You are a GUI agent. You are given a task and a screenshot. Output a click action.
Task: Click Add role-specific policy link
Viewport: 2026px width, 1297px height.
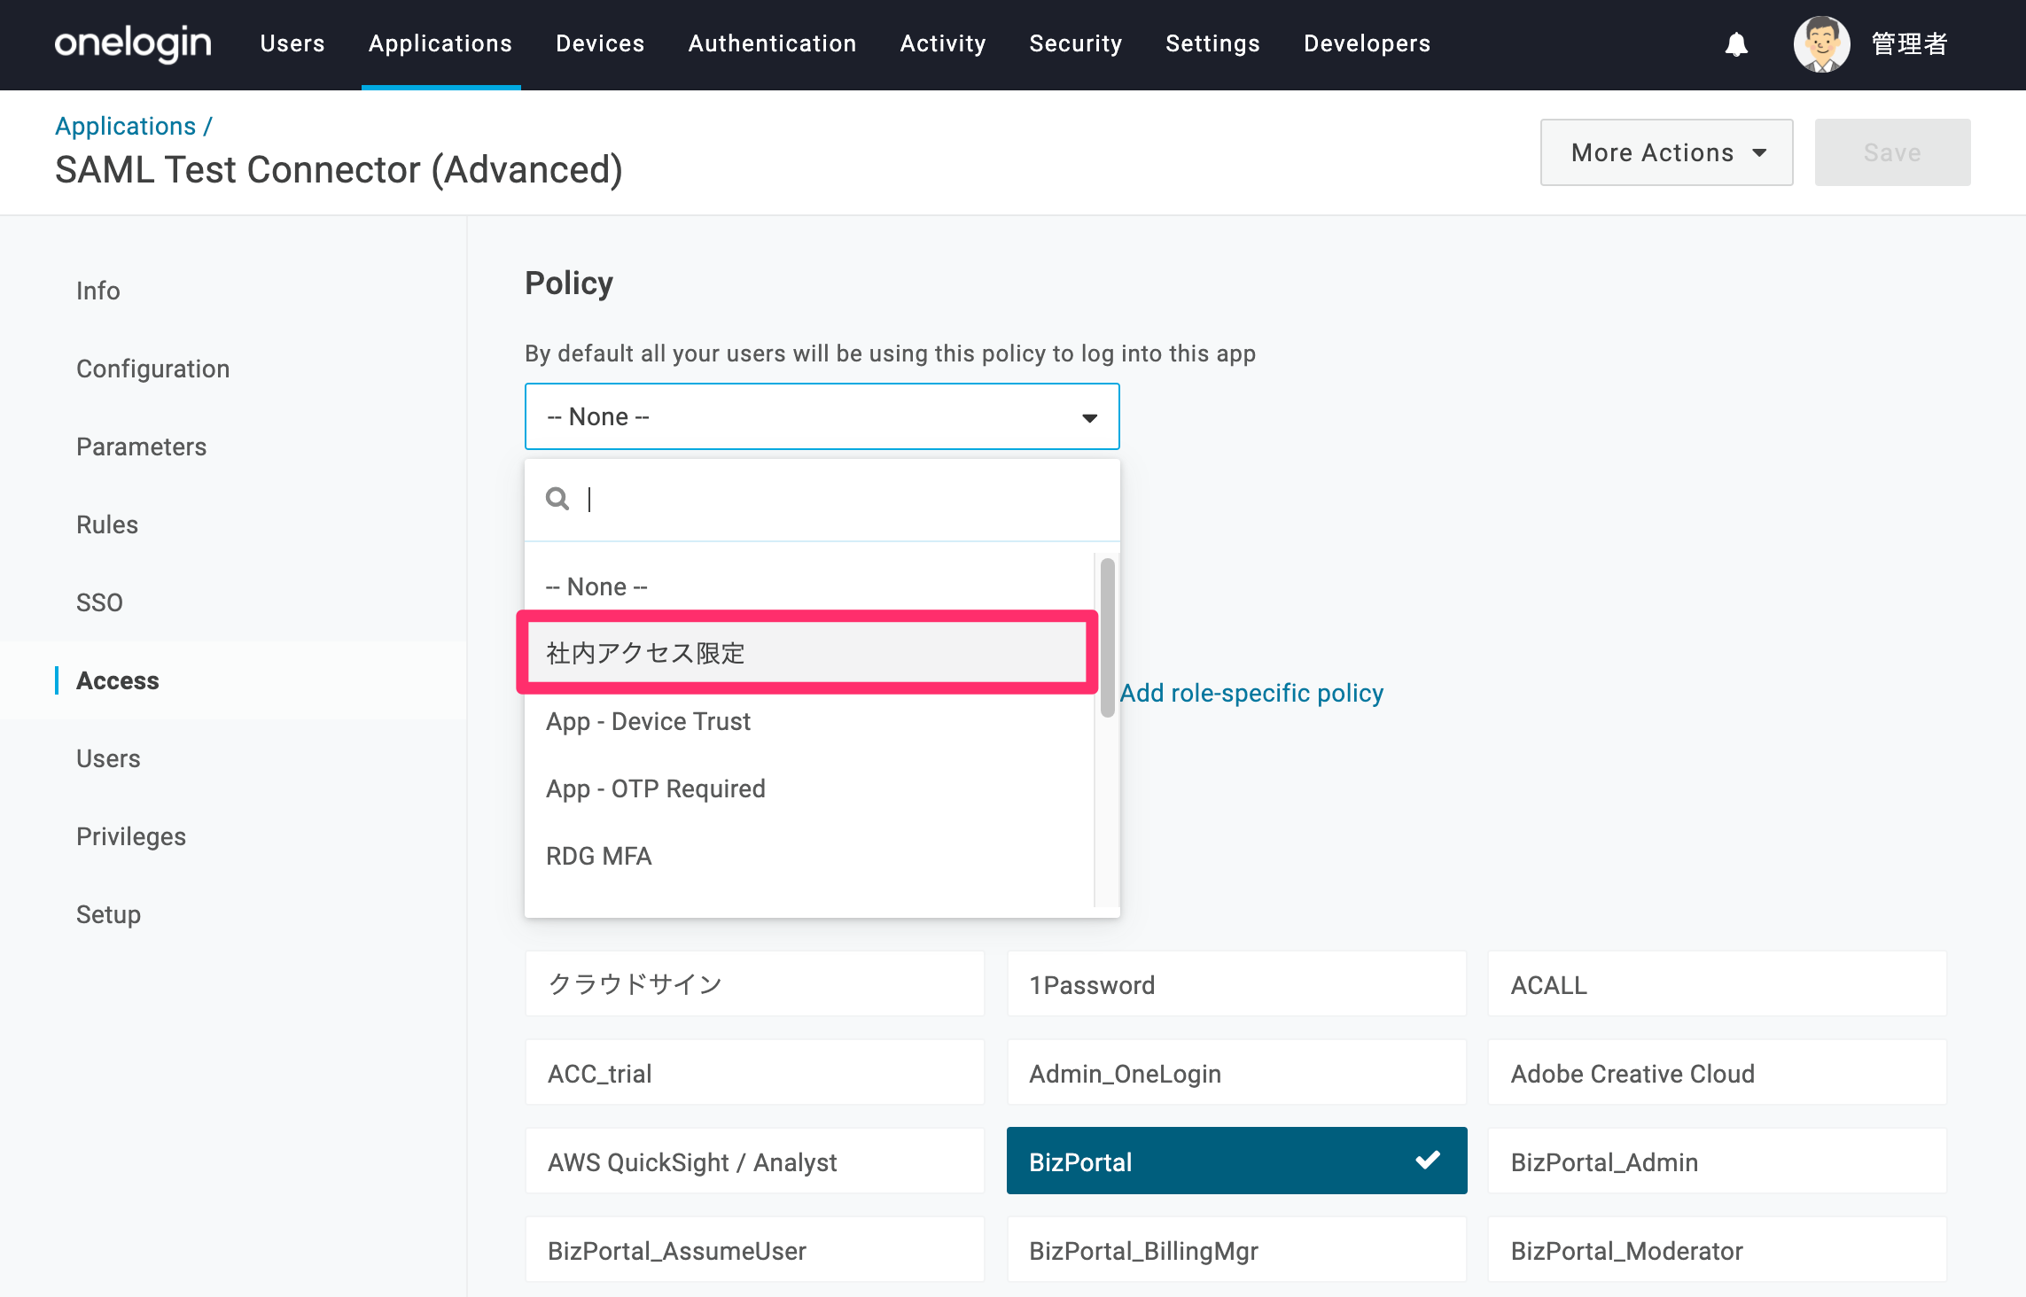pos(1251,693)
